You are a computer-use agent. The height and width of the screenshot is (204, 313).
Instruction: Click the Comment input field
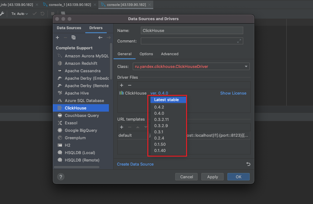pyautogui.click(x=192, y=41)
